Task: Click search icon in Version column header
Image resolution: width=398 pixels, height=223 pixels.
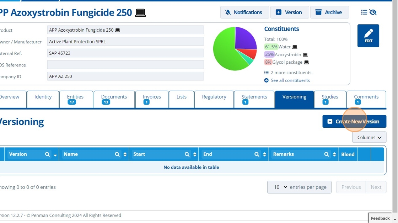Action: 47,154
